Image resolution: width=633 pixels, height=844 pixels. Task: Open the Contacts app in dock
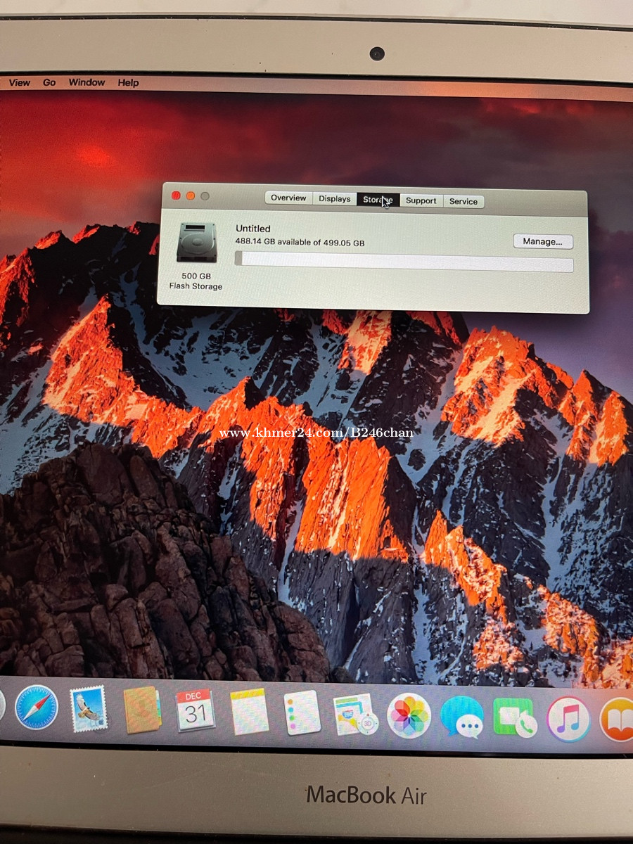[142, 710]
